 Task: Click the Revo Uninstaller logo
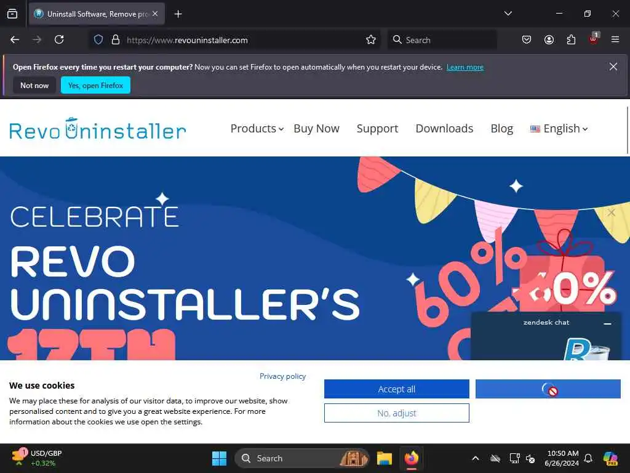(x=98, y=129)
